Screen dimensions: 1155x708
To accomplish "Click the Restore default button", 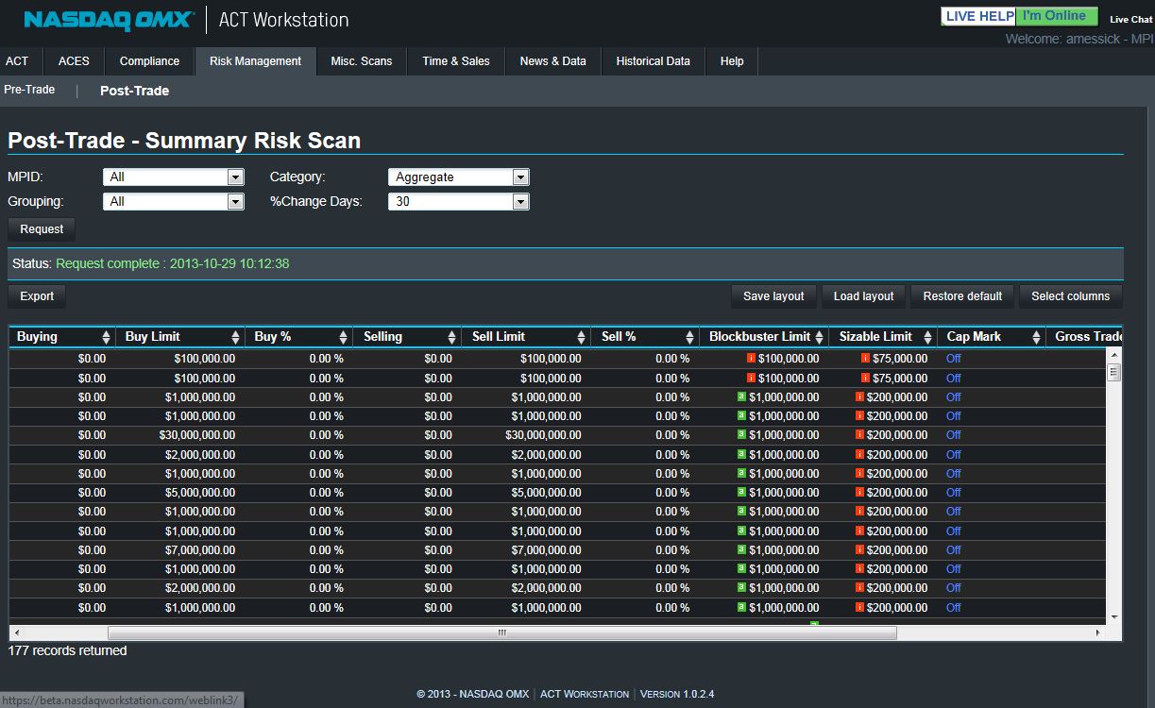I will [x=962, y=296].
